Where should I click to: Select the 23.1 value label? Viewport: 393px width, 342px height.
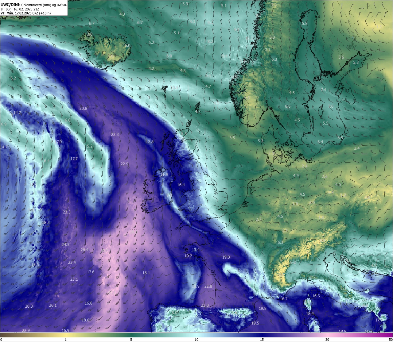74,279
